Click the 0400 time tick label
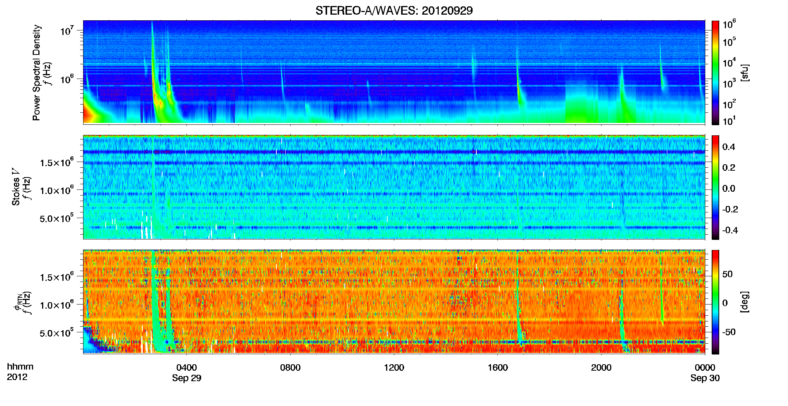 point(187,367)
